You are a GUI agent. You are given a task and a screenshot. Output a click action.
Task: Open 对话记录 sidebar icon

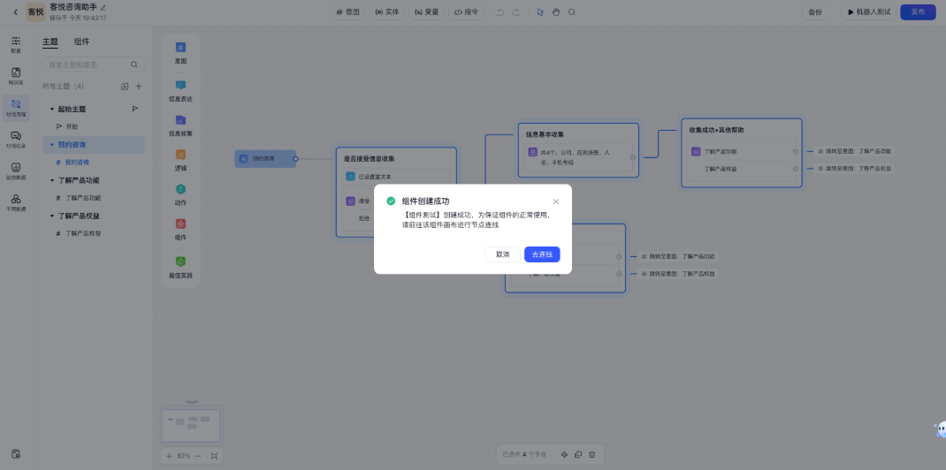[16, 140]
